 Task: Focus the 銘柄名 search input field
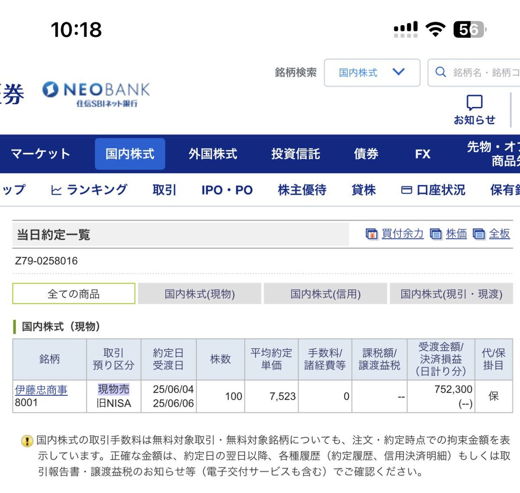click(x=474, y=72)
